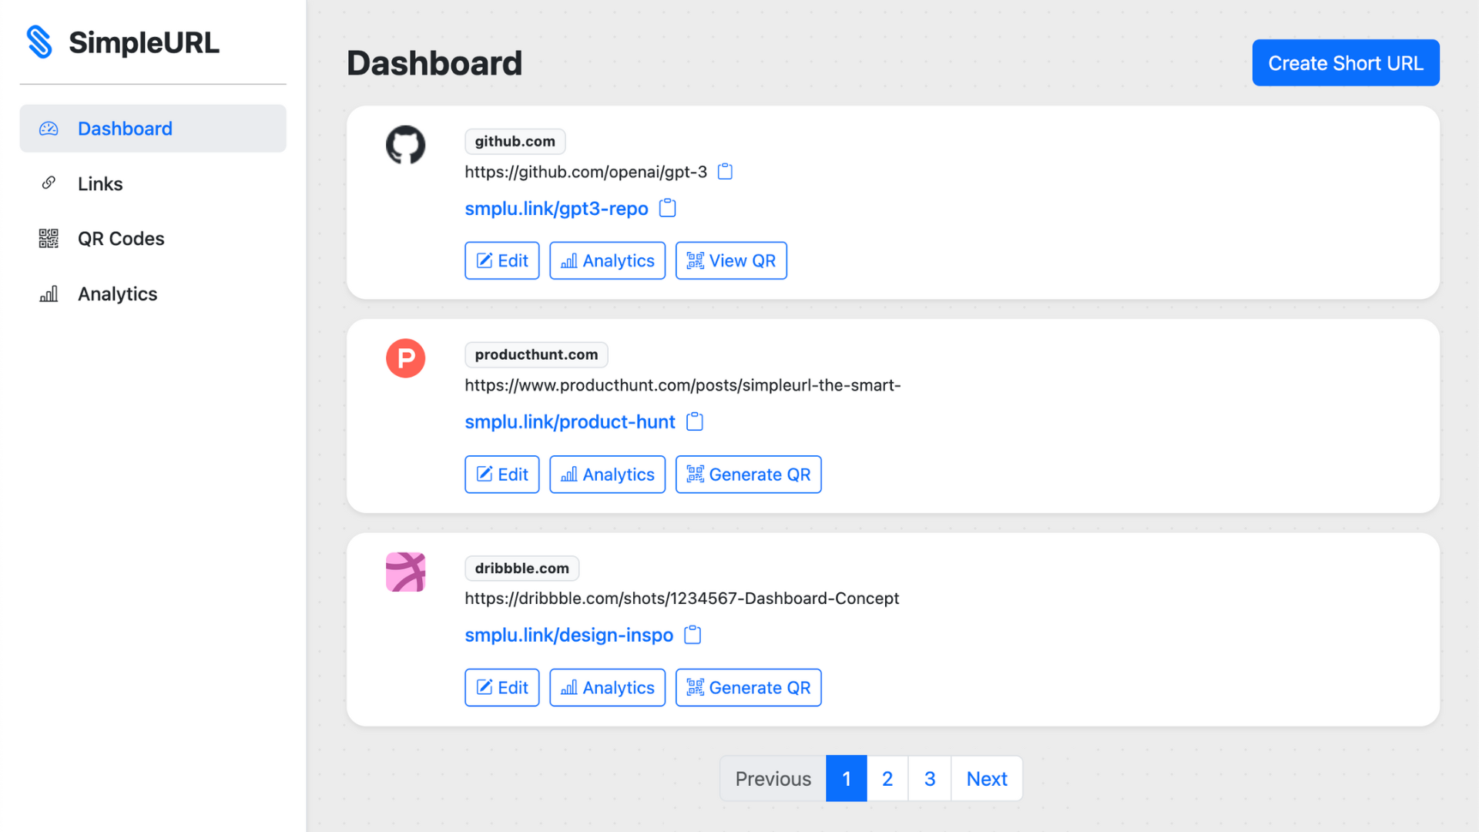1479x832 pixels.
Task: Open QR Codes sidebar item
Action: pyautogui.click(x=121, y=239)
